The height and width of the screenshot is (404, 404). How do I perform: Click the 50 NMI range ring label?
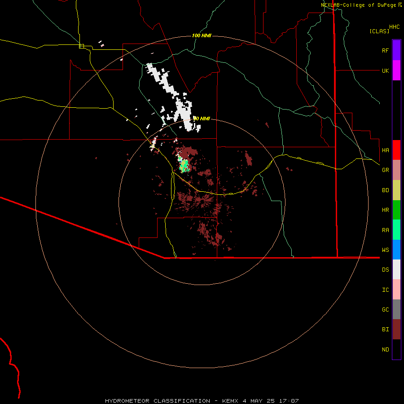point(202,119)
